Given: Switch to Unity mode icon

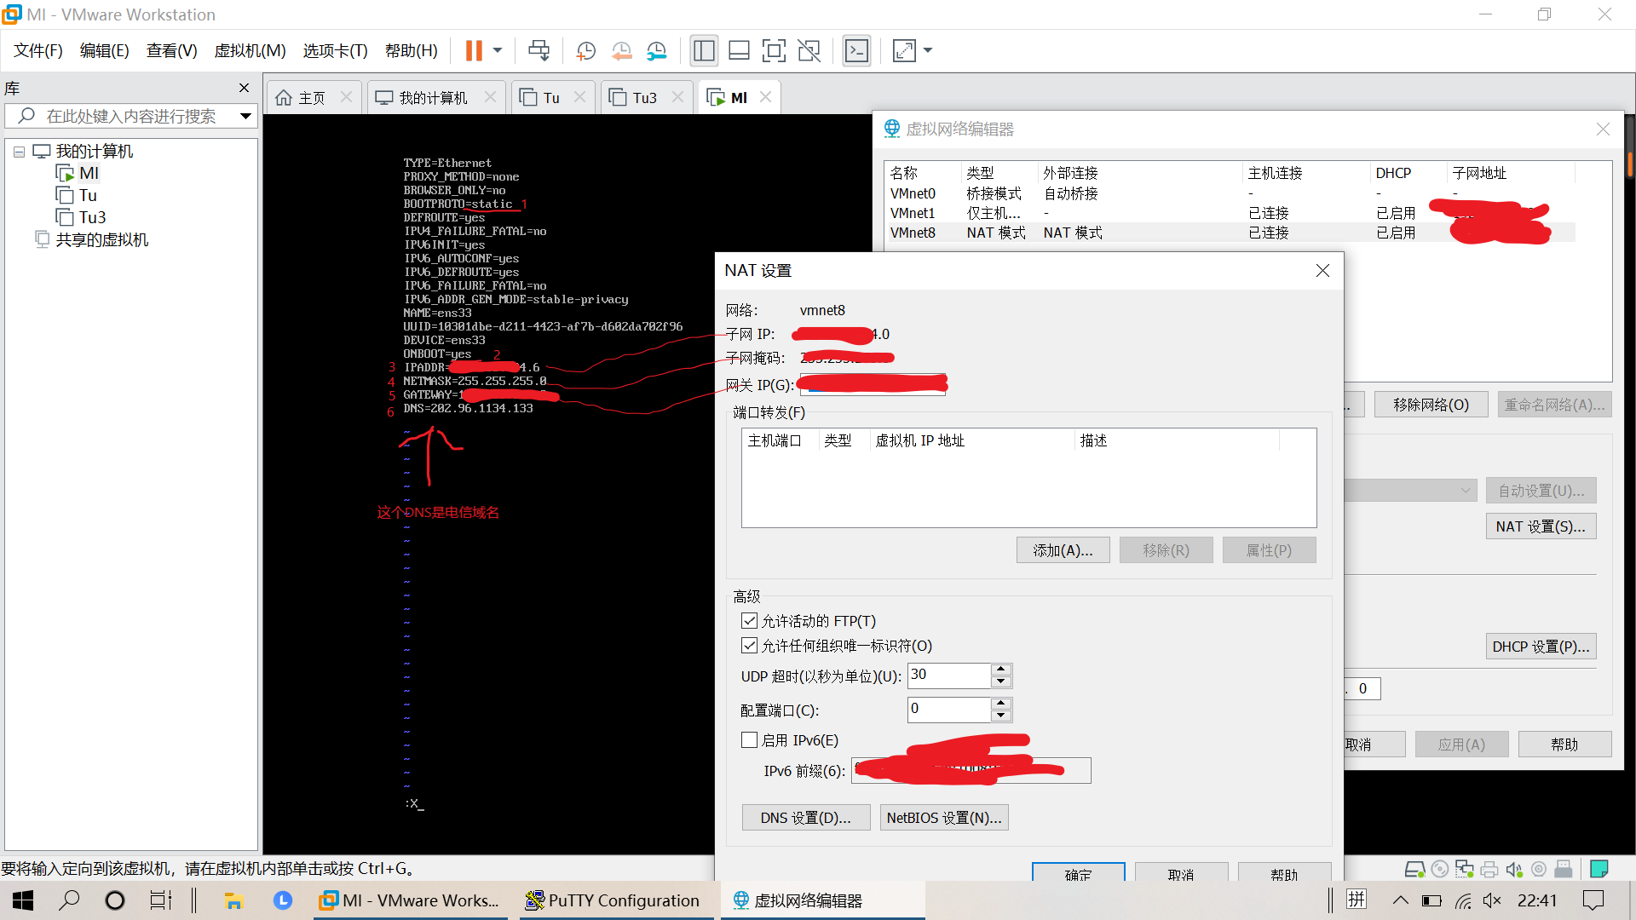Looking at the screenshot, I should [809, 51].
